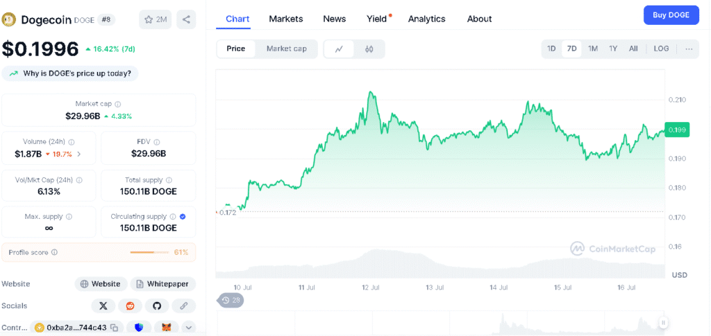Click the $1.87B volume value
This screenshot has width=711, height=336.
tap(28, 154)
